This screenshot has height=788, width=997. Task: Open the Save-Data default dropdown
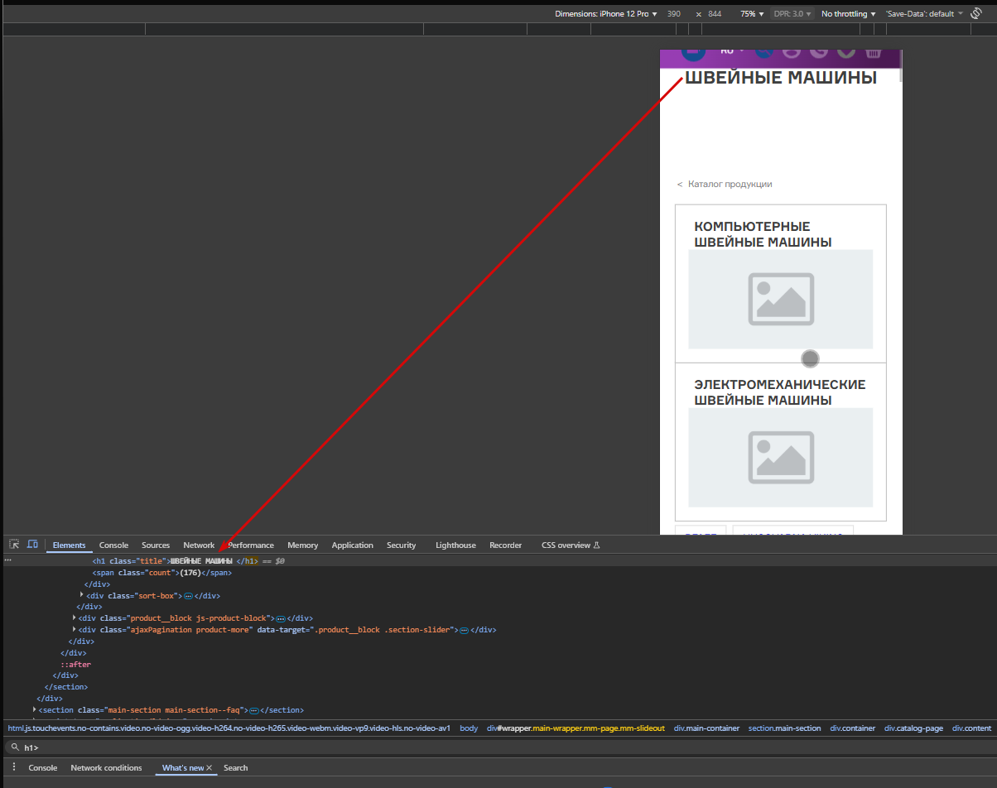[x=923, y=14]
